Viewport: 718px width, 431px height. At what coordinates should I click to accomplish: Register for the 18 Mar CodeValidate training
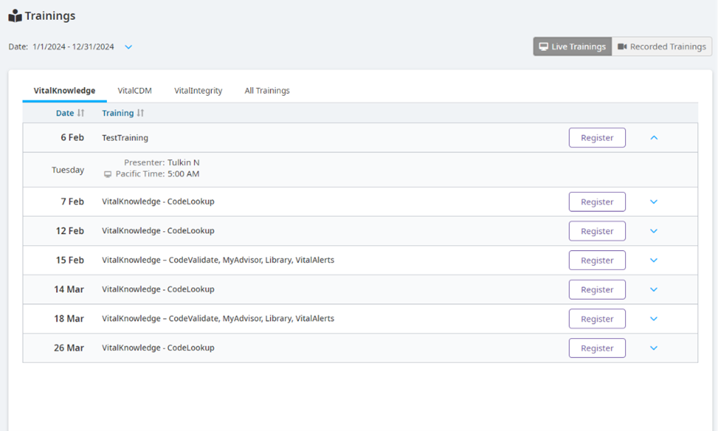click(597, 318)
